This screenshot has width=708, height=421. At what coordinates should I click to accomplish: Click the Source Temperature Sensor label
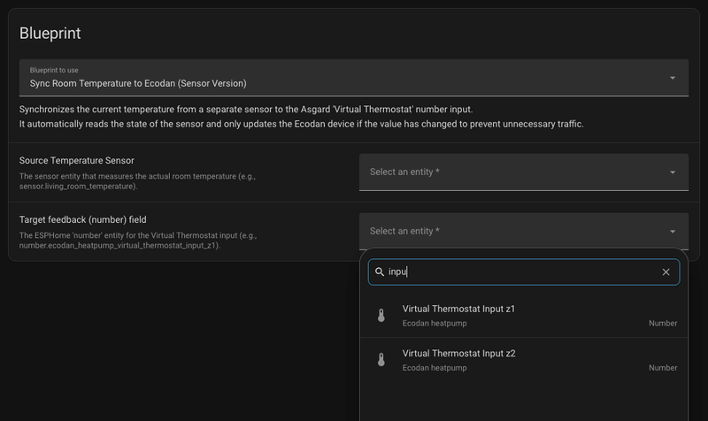(x=77, y=161)
